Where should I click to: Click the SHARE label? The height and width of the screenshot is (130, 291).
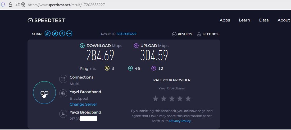[38, 34]
